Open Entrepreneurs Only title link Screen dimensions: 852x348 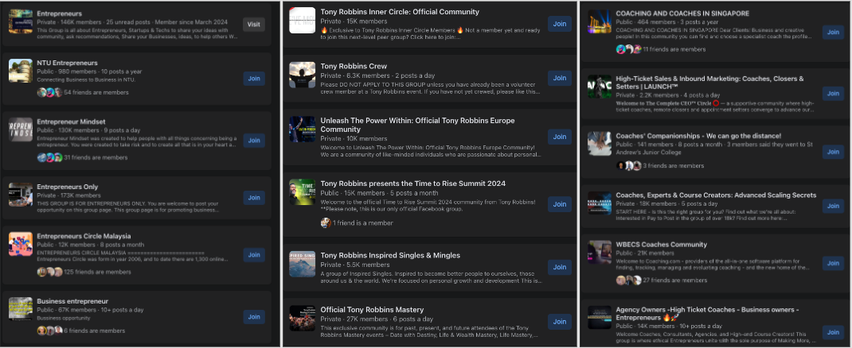tap(68, 187)
